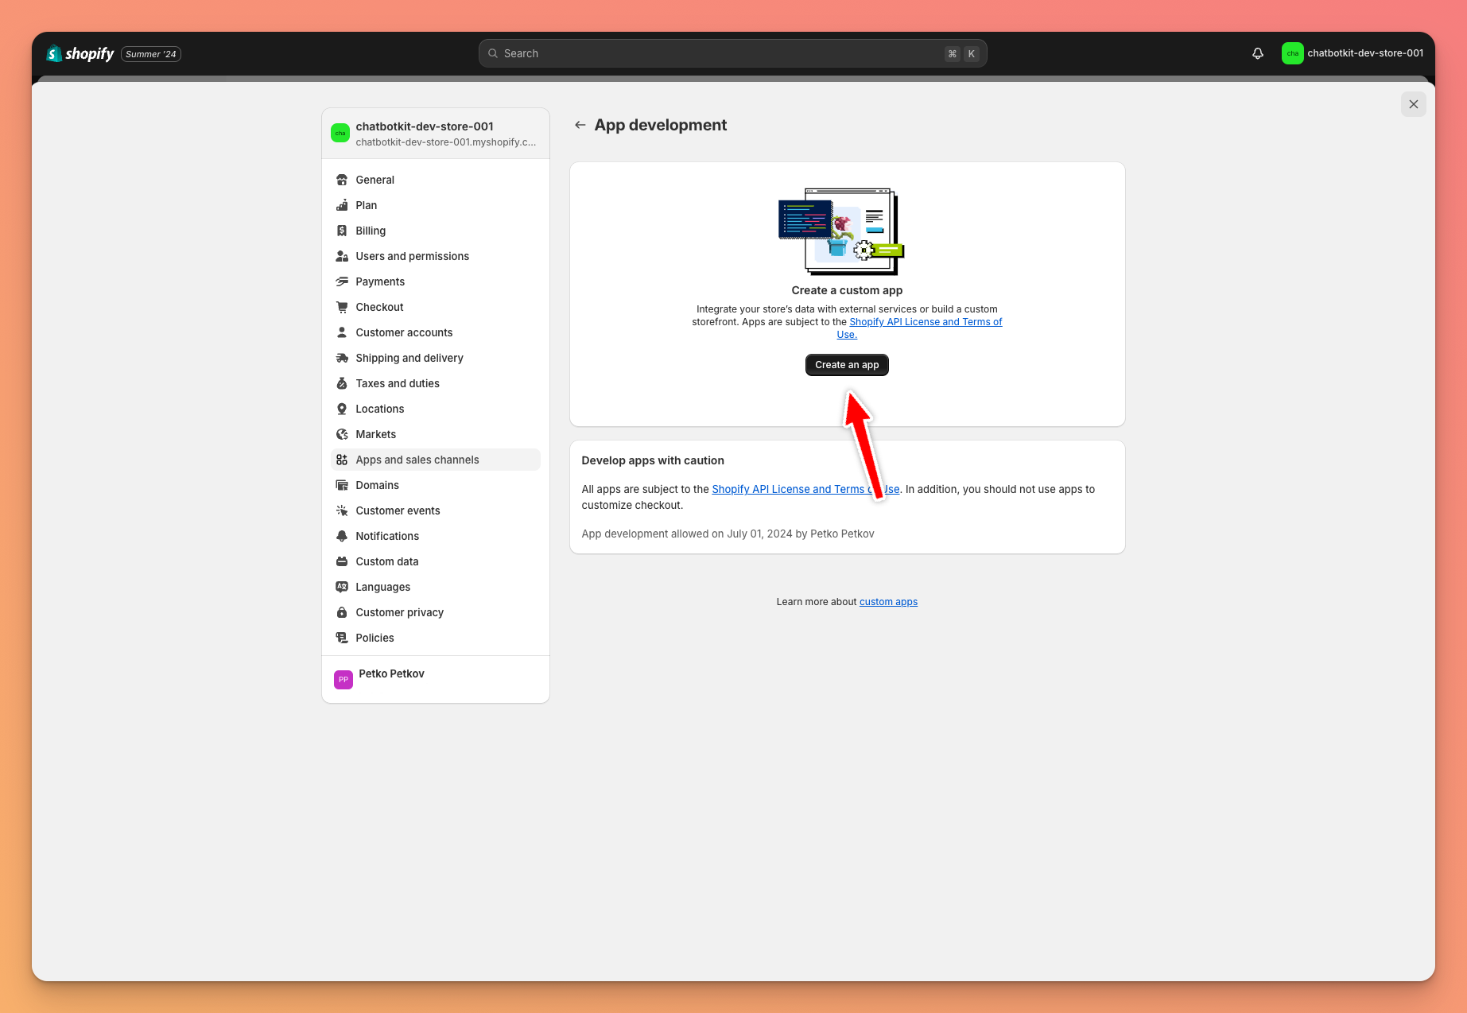Select Custom data in sidebar
Viewport: 1467px width, 1013px height.
(435, 561)
